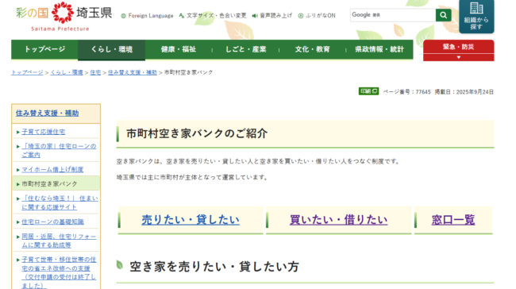Image resolution: width=516 pixels, height=289 pixels.
Task: Select 県政情報・統計 navigation tab
Action: (x=379, y=49)
